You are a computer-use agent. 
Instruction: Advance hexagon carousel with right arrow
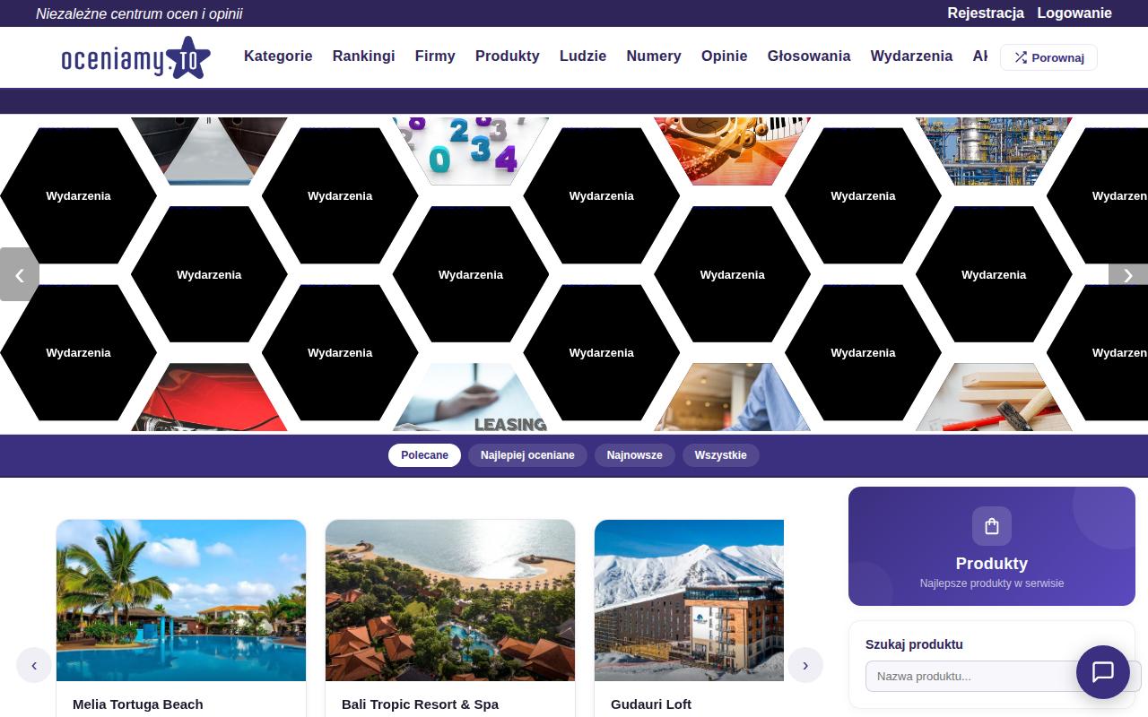click(1128, 275)
